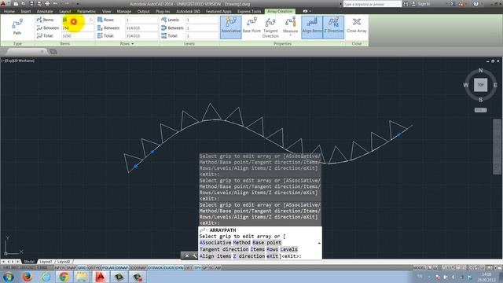Click the Undo icon in Quick Access toolbar
The image size is (503, 283).
[x=55, y=4]
